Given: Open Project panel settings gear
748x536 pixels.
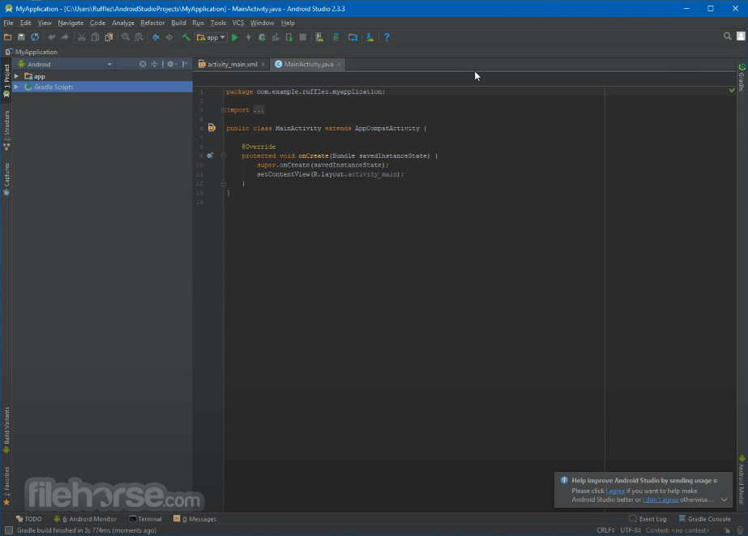Looking at the screenshot, I should point(171,64).
